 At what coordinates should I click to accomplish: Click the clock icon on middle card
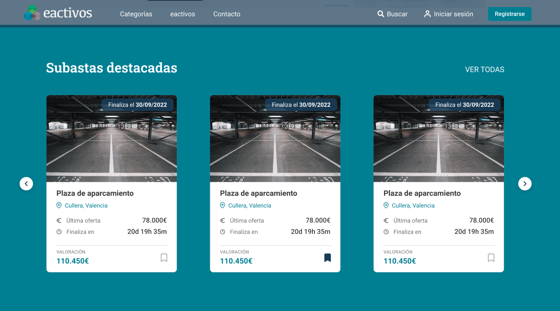pos(222,232)
